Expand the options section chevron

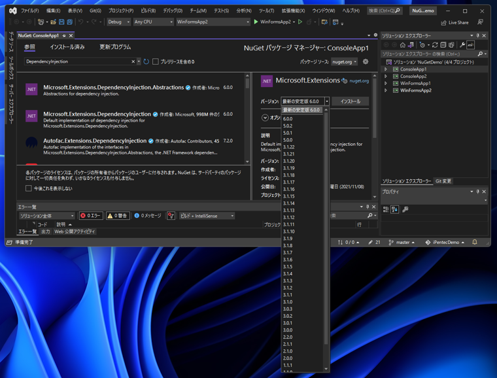pos(265,118)
